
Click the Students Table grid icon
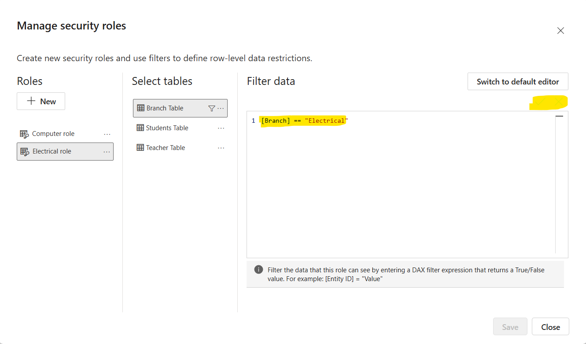point(140,128)
